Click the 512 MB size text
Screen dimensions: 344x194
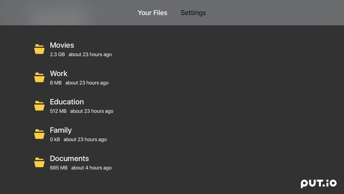coord(58,111)
